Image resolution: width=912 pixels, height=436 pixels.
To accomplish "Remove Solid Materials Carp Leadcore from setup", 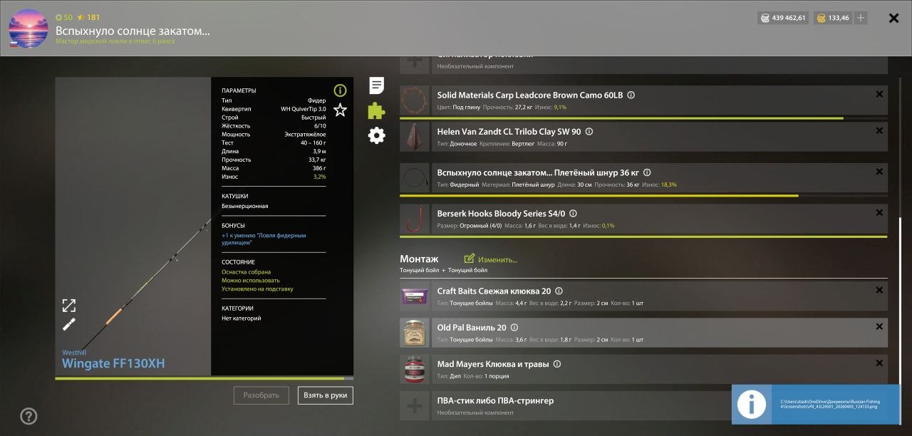I will point(879,94).
